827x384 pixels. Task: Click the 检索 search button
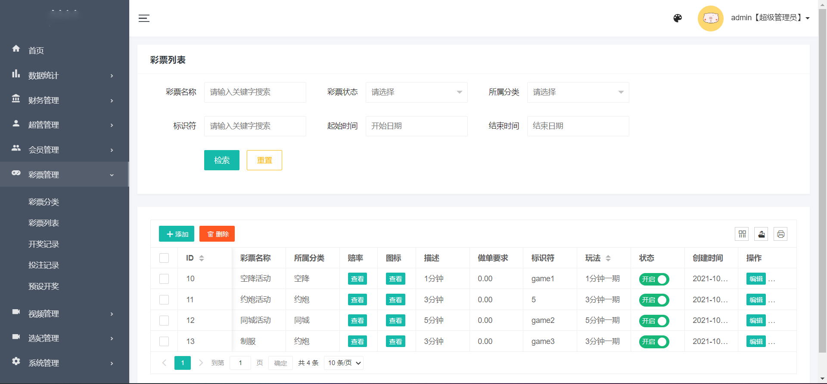pos(221,160)
